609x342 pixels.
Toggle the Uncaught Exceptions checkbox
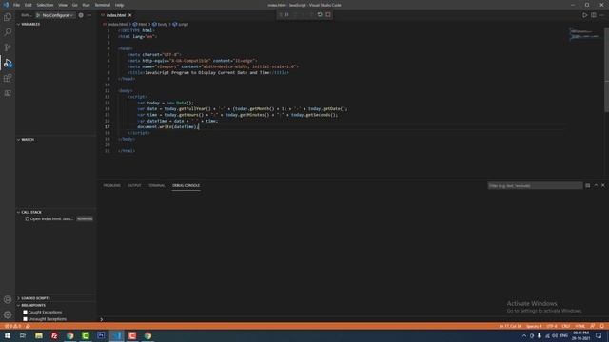click(x=26, y=319)
